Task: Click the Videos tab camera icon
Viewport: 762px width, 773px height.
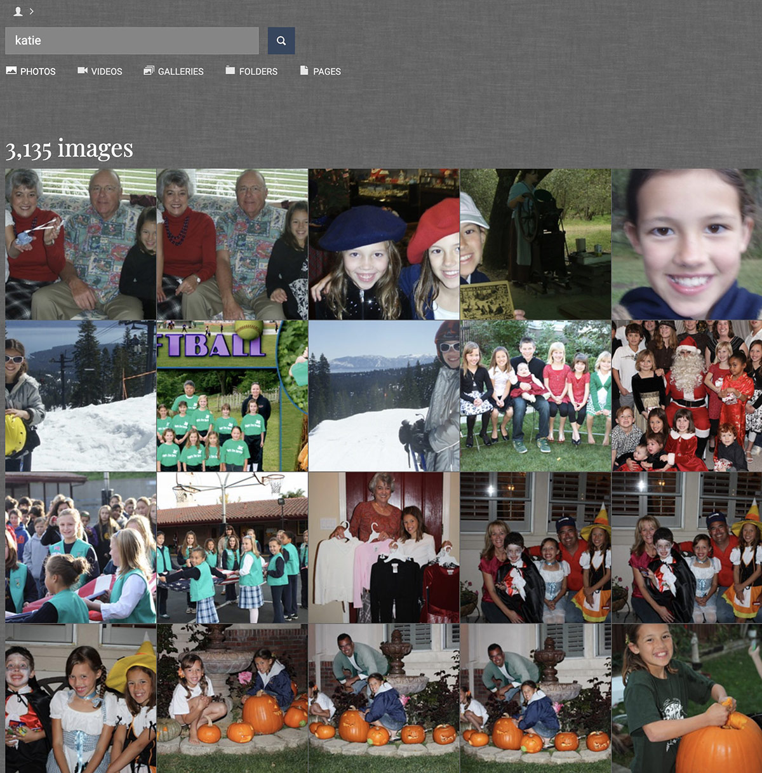Action: point(83,71)
